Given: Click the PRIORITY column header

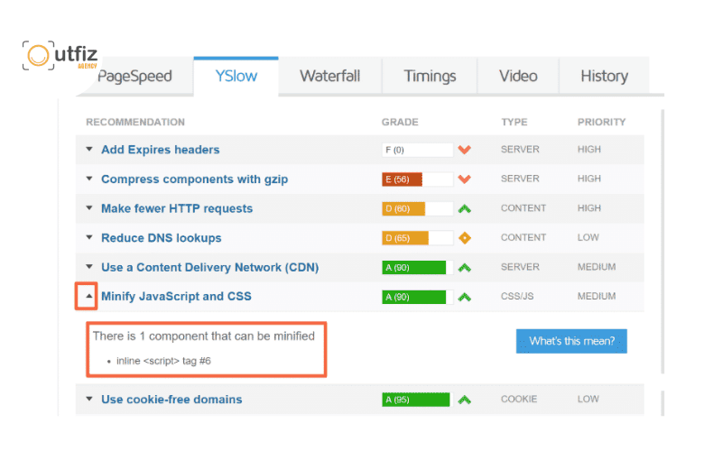Looking at the screenshot, I should click(601, 122).
